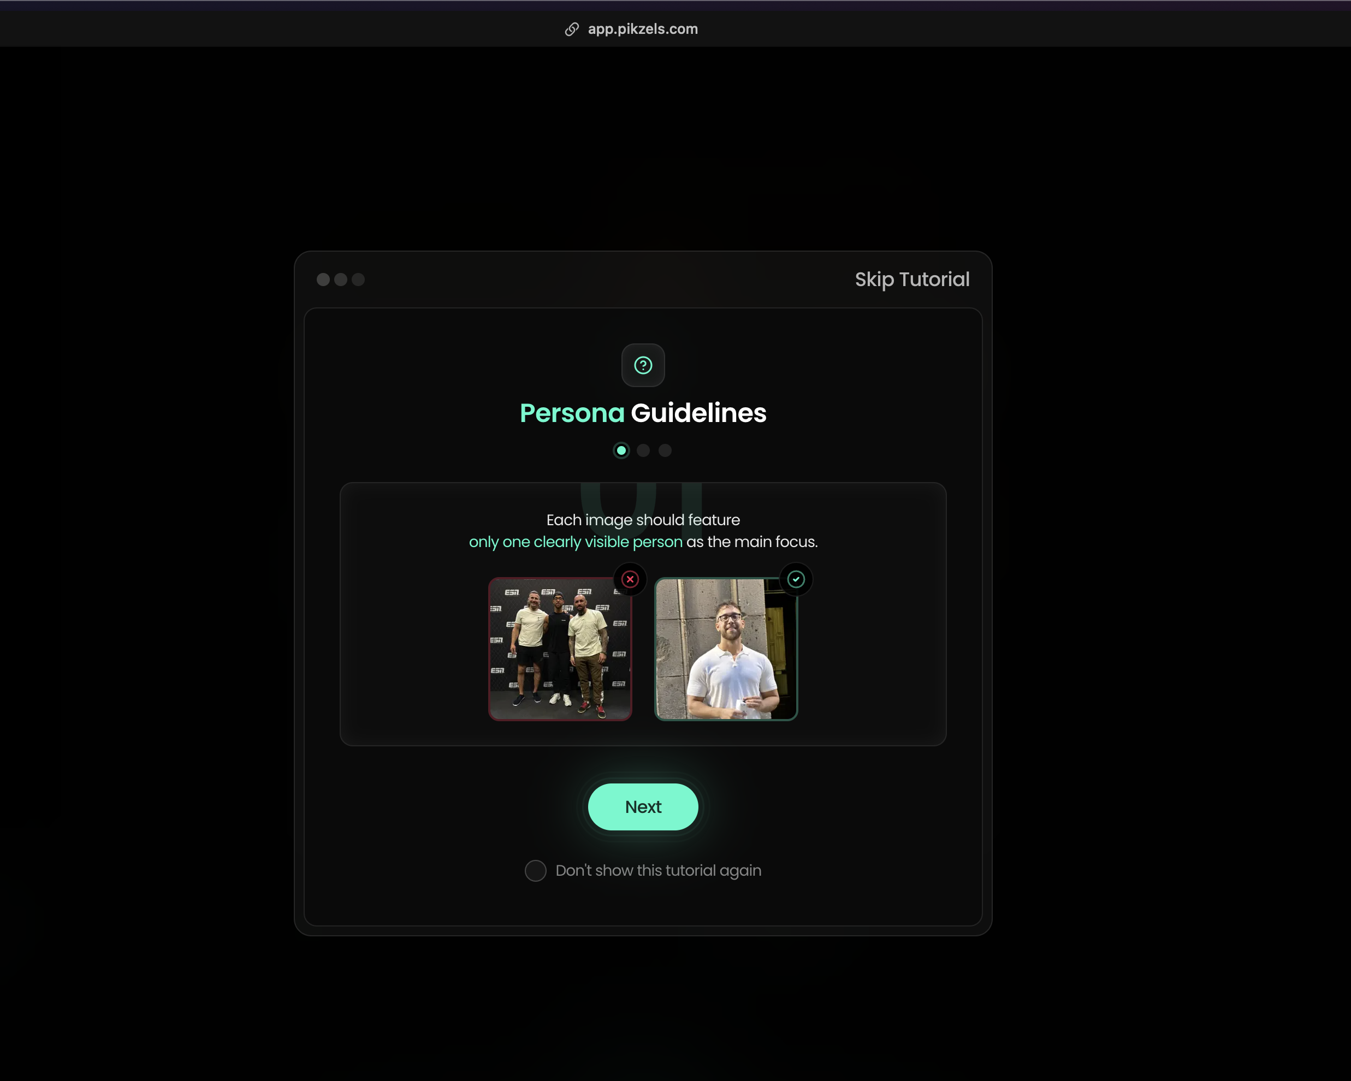Click the "Don't show this tutorial again" label
The image size is (1351, 1081).
658,870
